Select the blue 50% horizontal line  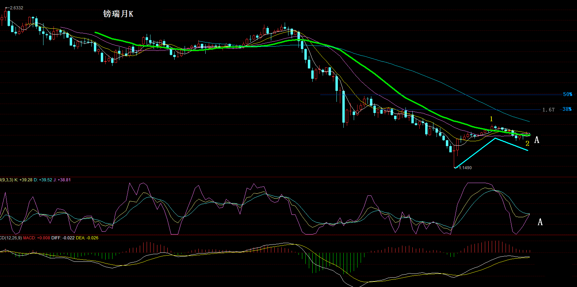pyautogui.click(x=441, y=94)
